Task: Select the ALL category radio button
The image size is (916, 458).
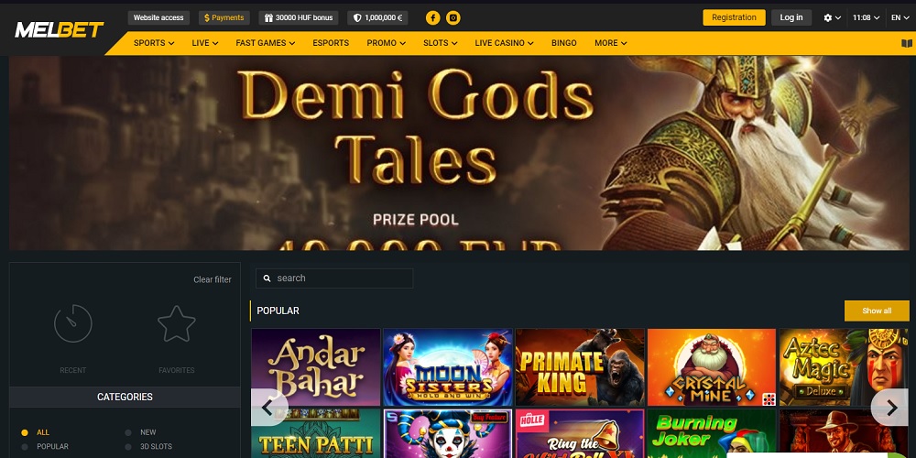Action: (x=25, y=433)
